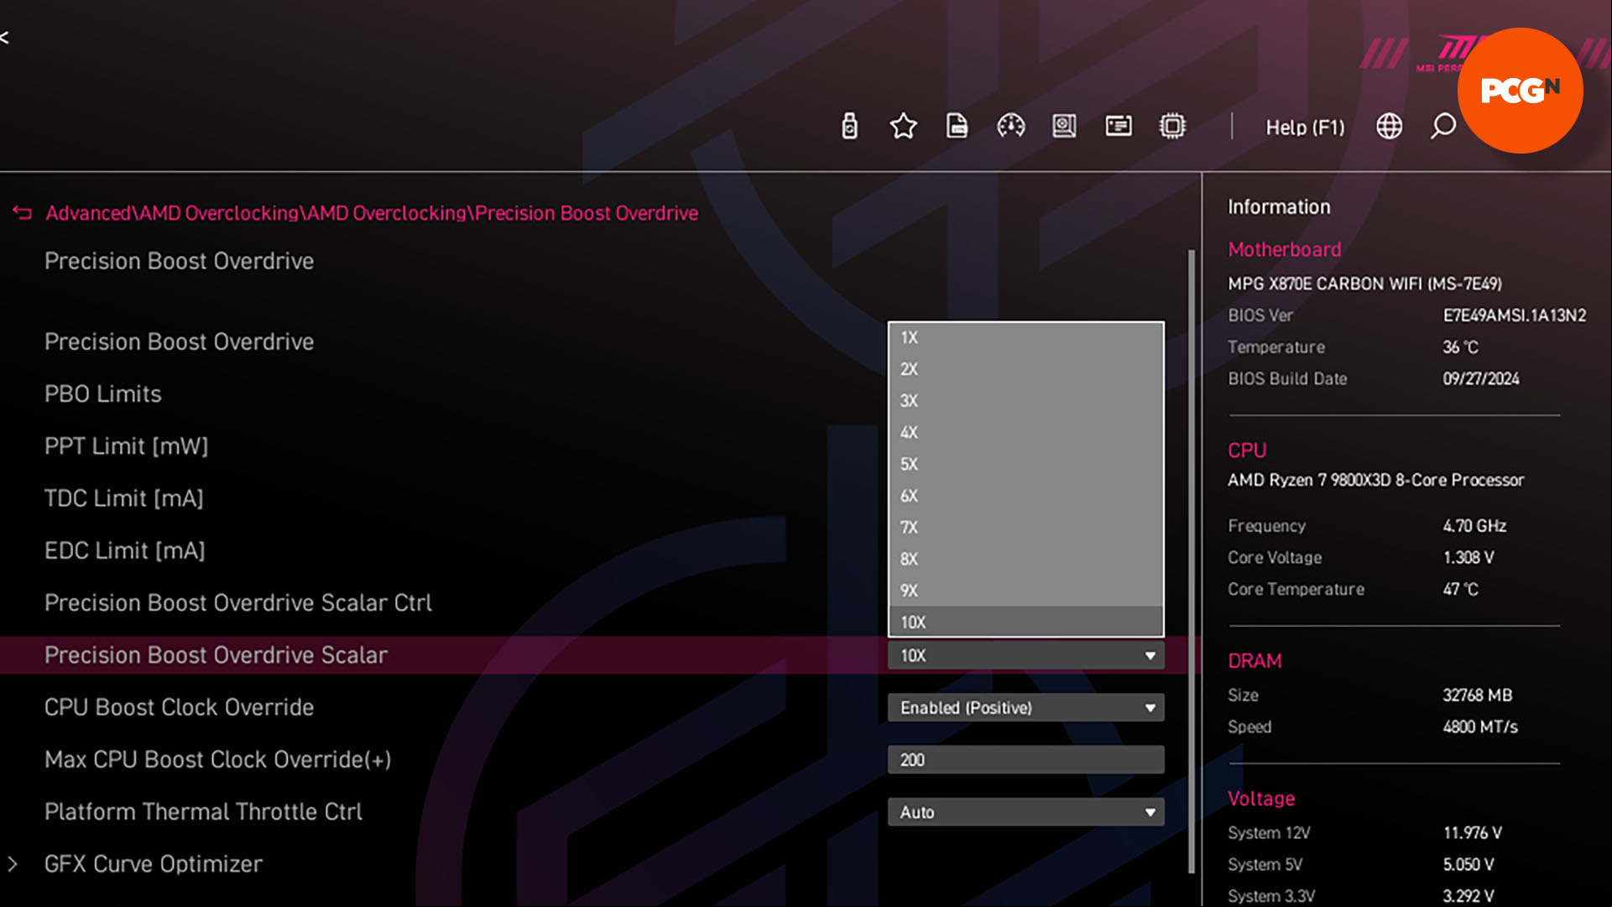
Task: Select the EDC Limit [mA] row
Action: pos(125,550)
